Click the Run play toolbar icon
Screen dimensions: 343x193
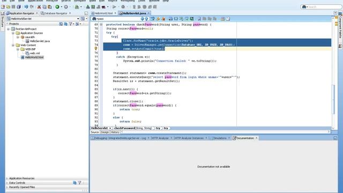click(114, 7)
